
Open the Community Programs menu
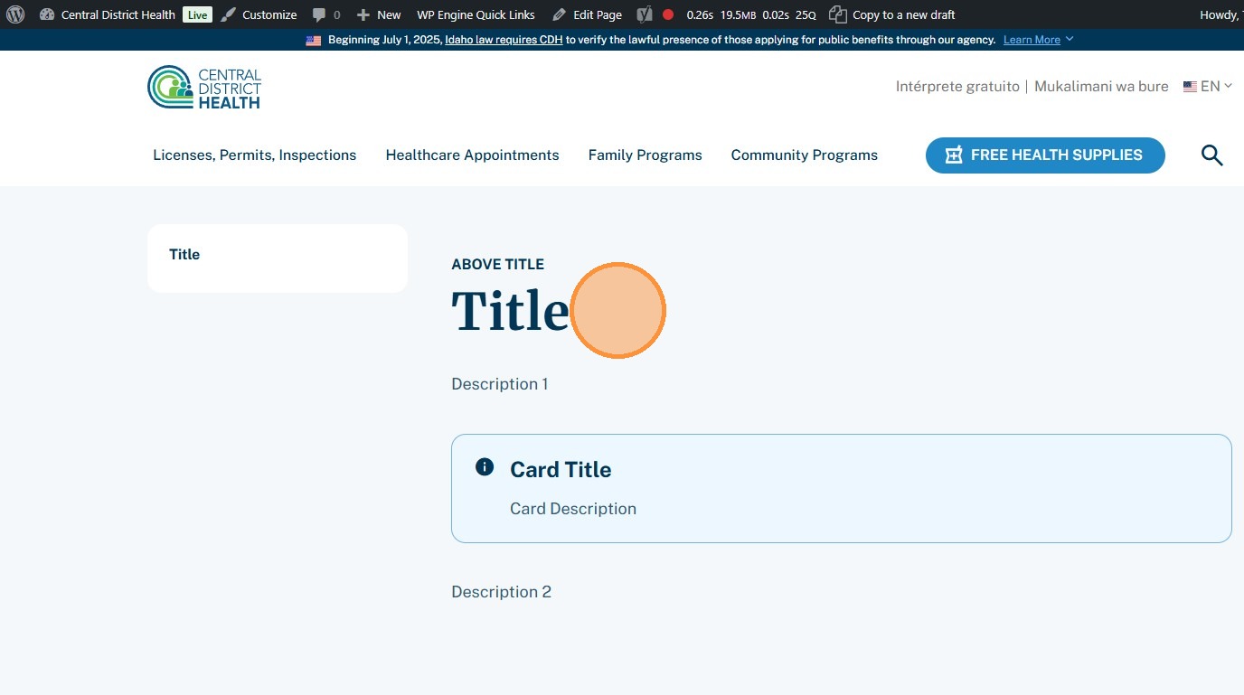coord(804,155)
